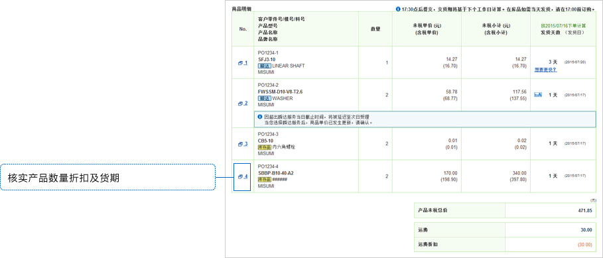Click the 按2015/07/16下单计算 header text

[x=563, y=25]
